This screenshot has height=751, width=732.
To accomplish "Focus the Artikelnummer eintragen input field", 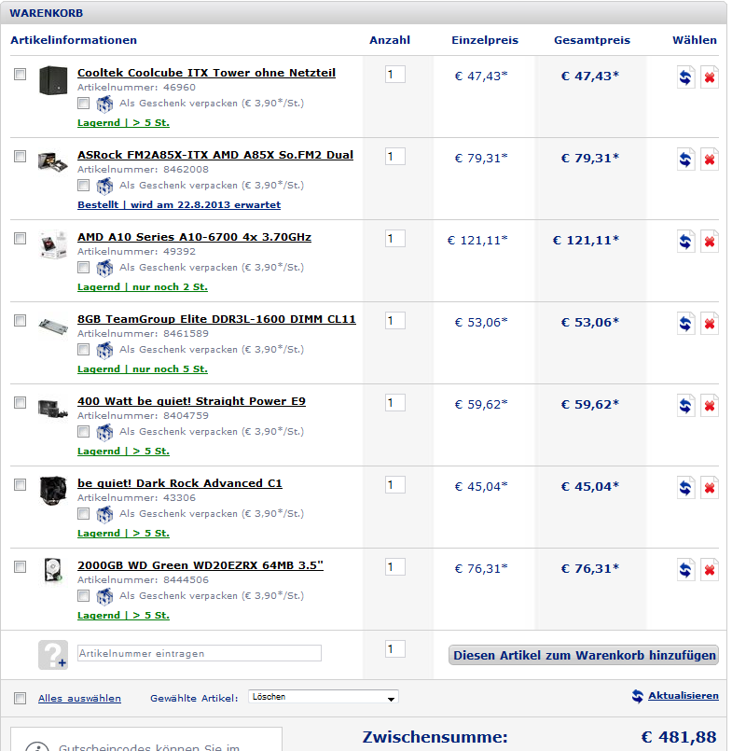I will 200,653.
